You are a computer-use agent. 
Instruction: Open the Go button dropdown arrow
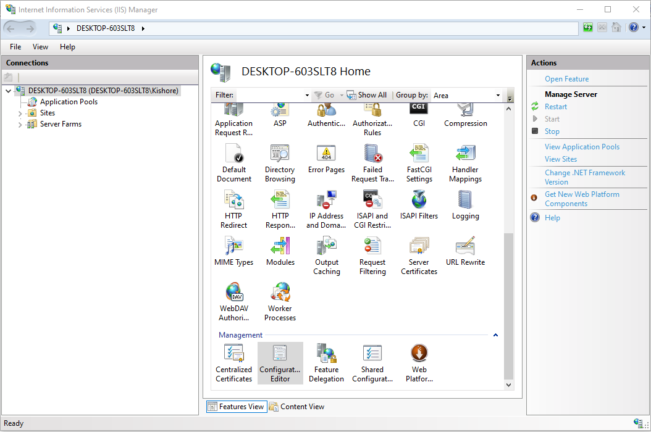click(342, 96)
